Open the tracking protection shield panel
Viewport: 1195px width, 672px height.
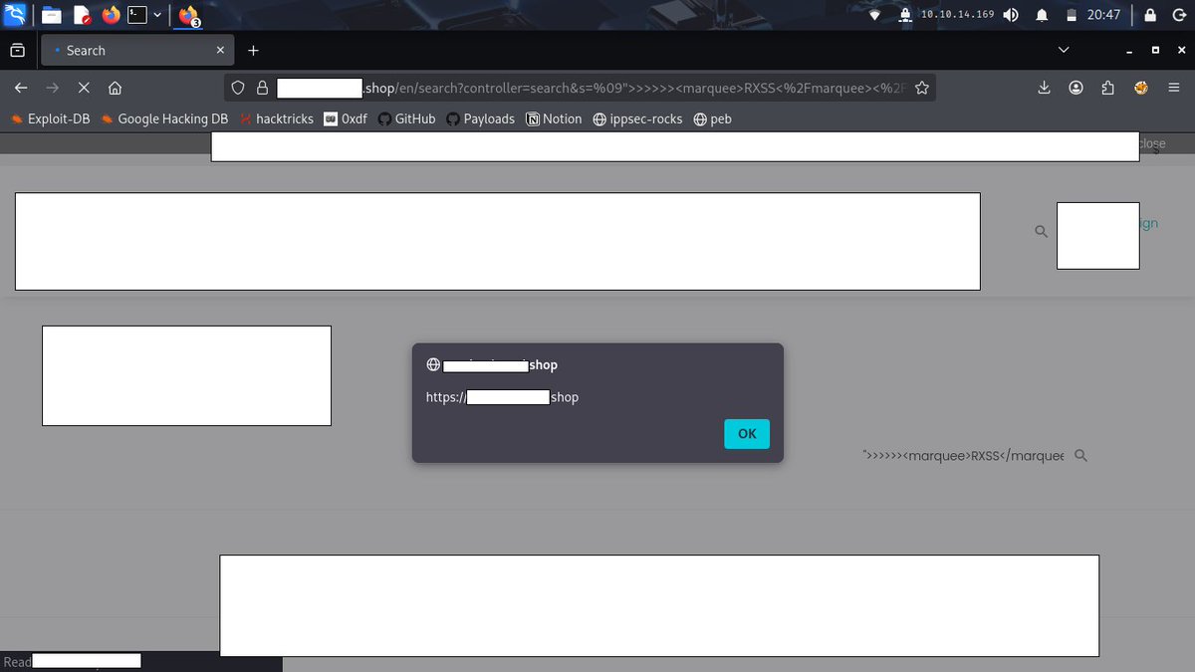pos(238,88)
